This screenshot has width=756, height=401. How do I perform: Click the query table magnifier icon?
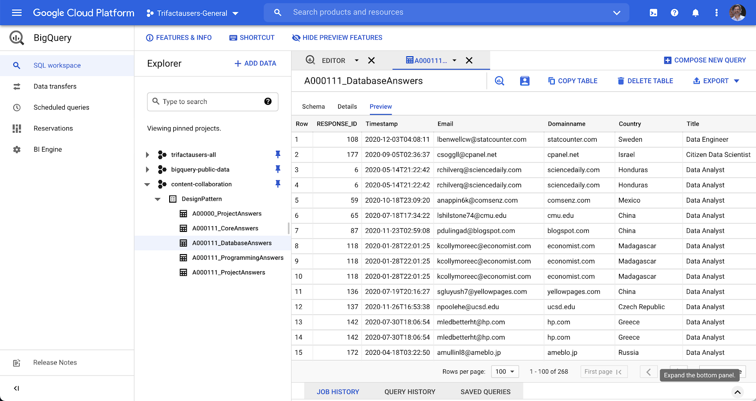499,81
